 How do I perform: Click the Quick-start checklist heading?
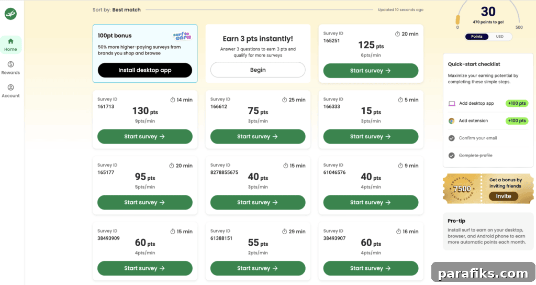pos(474,64)
